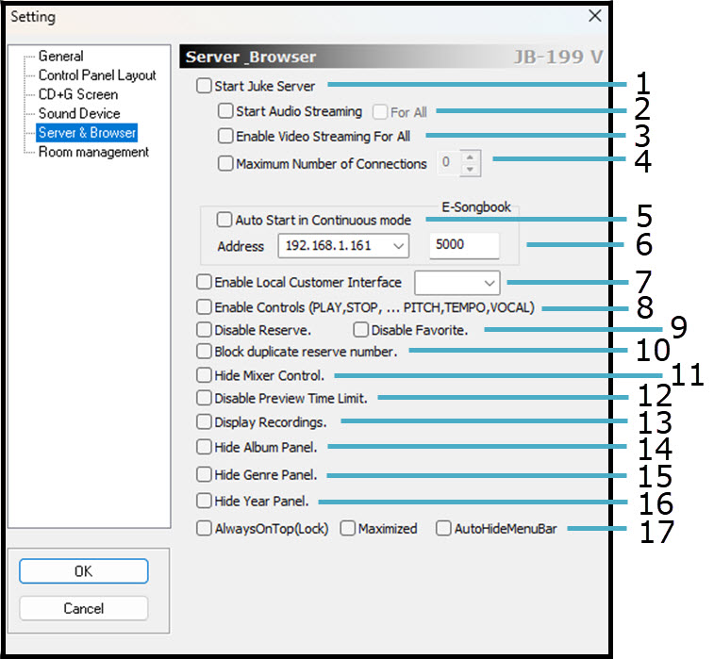Click the Cancel button
Screen dimensions: 714x659
[x=84, y=608]
